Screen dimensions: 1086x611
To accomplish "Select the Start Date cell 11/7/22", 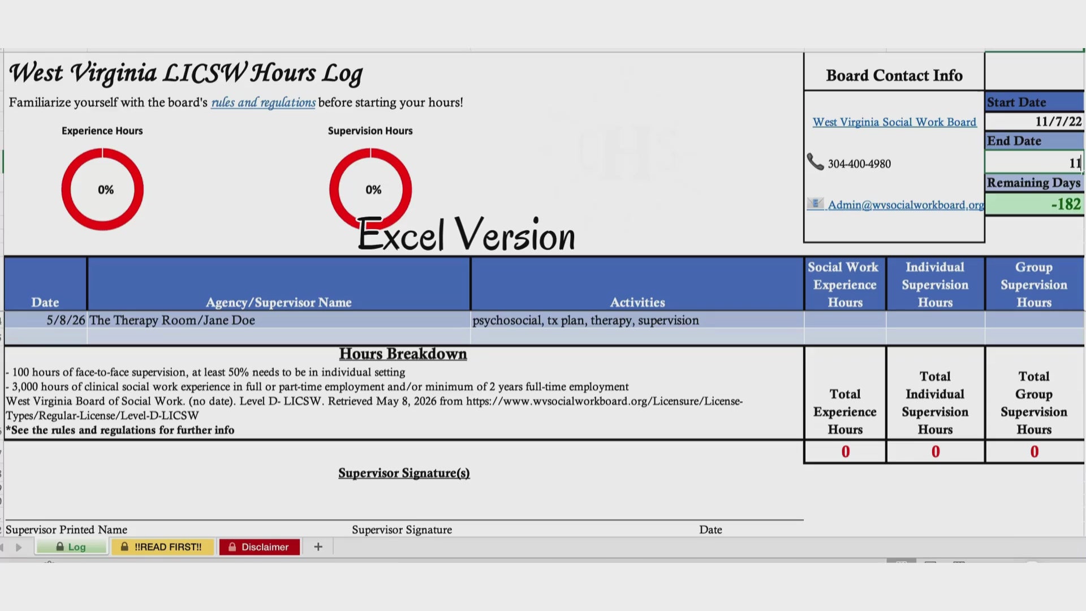I will 1035,122.
